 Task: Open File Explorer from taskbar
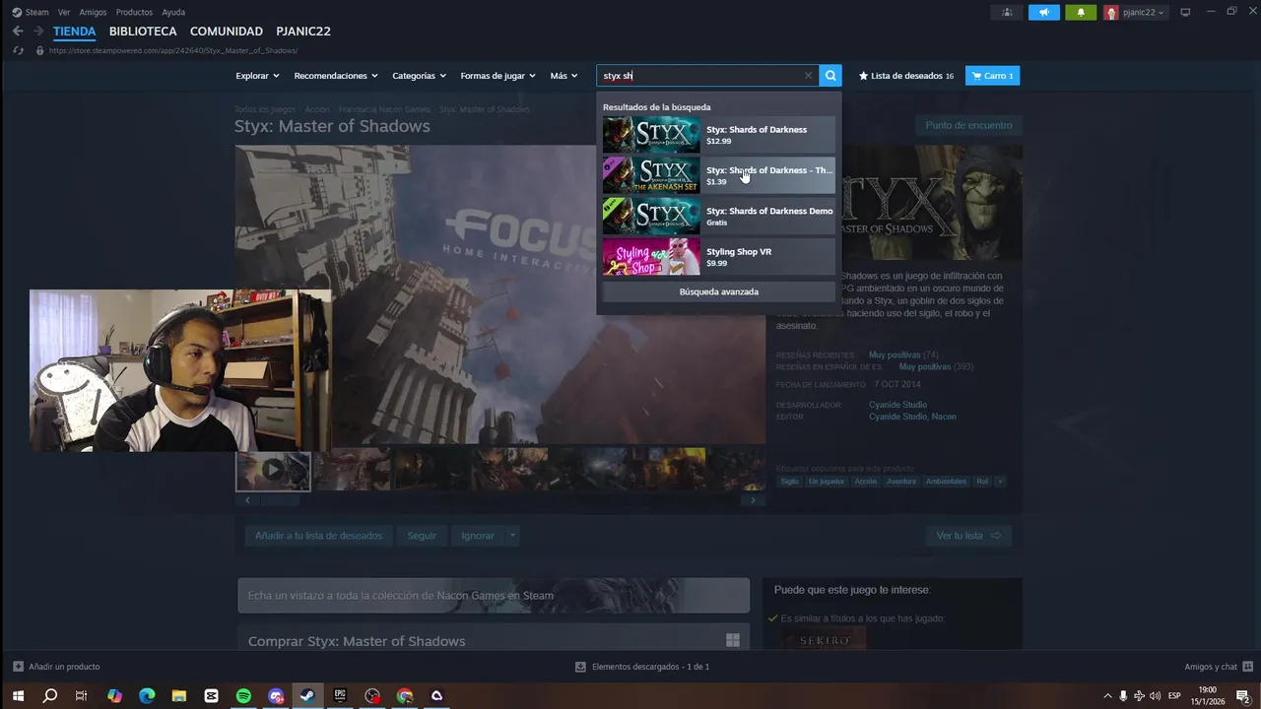178,696
